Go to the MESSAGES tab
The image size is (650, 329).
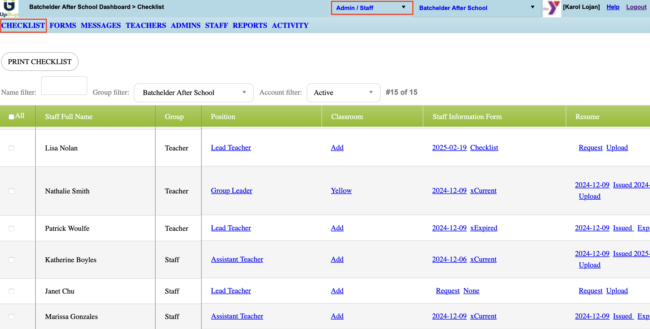coord(101,25)
